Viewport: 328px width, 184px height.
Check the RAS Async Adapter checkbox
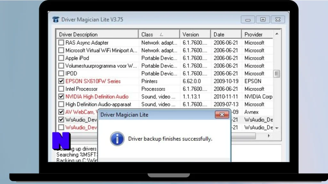pyautogui.click(x=61, y=42)
